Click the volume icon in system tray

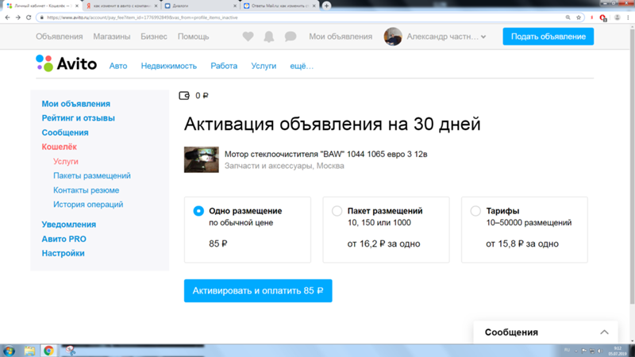(x=600, y=351)
